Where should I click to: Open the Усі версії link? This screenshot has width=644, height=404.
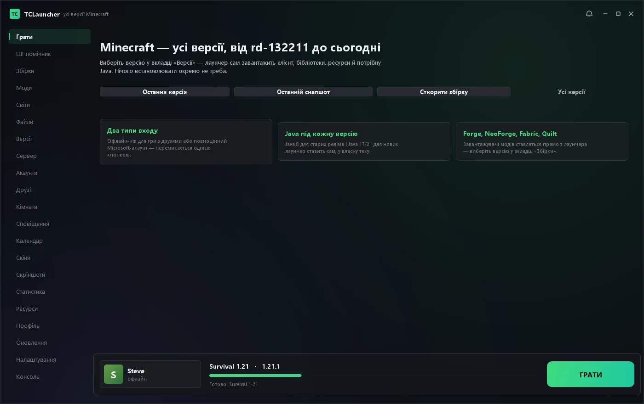(x=571, y=92)
